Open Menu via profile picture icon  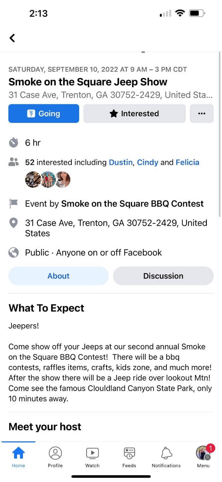[203, 453]
